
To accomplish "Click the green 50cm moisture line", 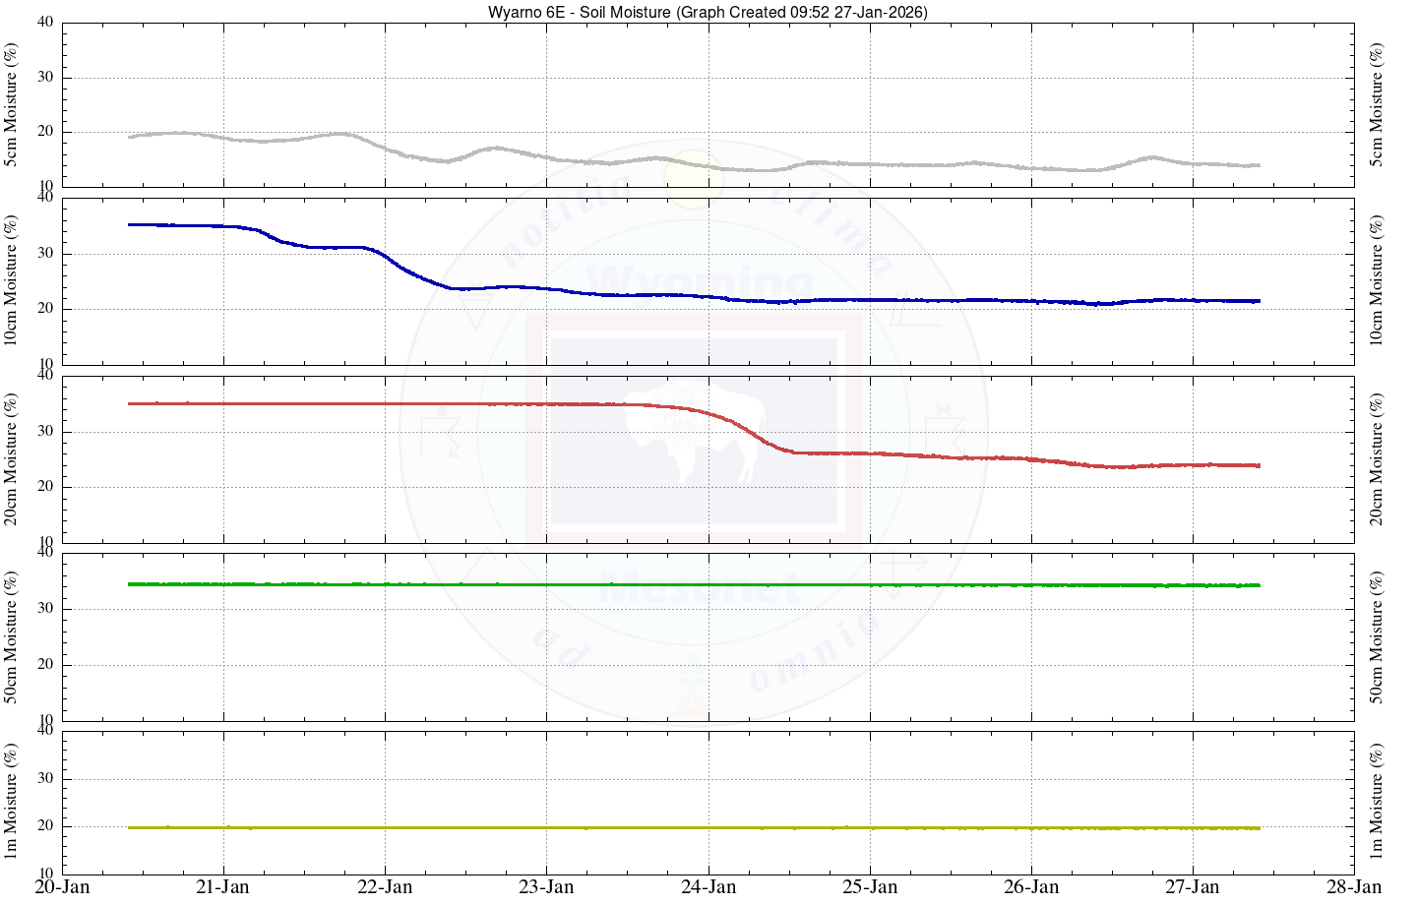I will [689, 585].
